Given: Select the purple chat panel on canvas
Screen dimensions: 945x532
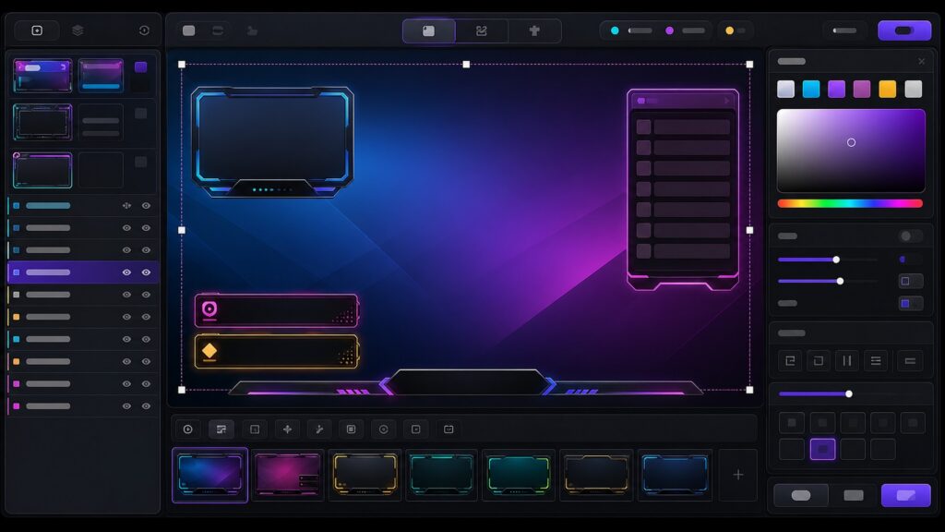Looking at the screenshot, I should (x=683, y=188).
